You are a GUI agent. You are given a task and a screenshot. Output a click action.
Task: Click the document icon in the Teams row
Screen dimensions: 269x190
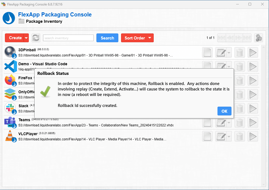pos(207,122)
